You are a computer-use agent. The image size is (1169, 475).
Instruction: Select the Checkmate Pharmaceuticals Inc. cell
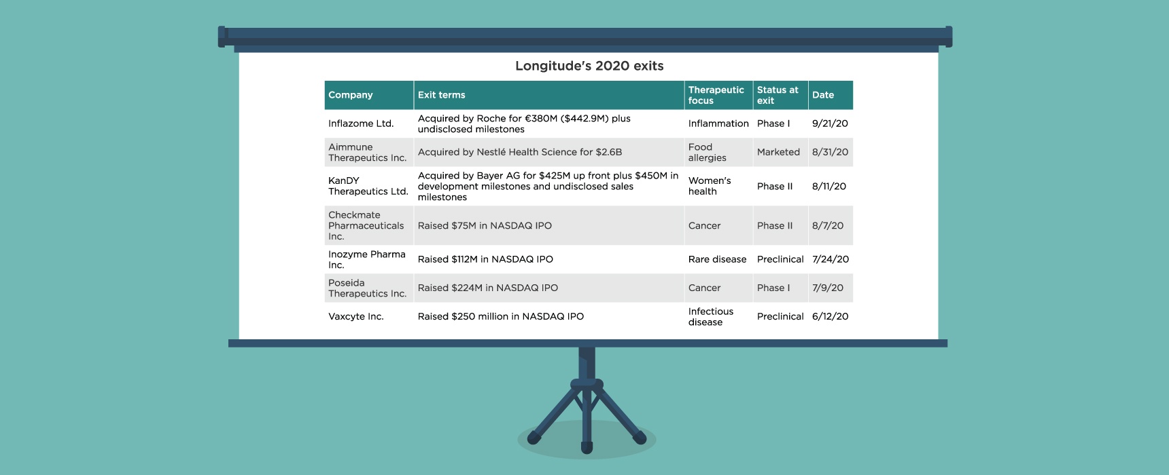(x=366, y=225)
